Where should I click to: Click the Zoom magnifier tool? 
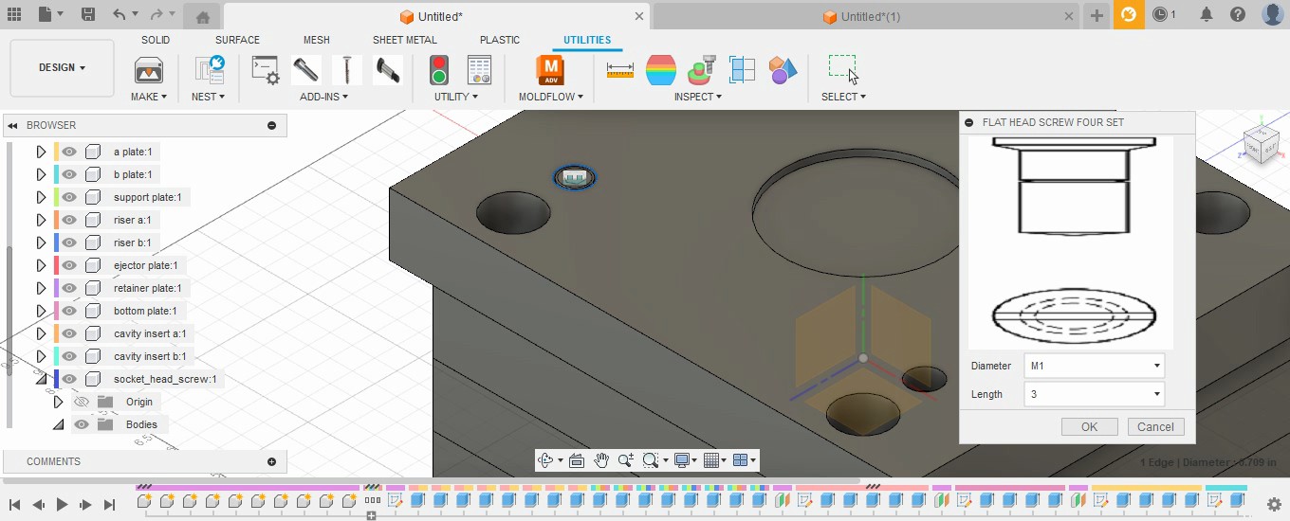pyautogui.click(x=626, y=460)
